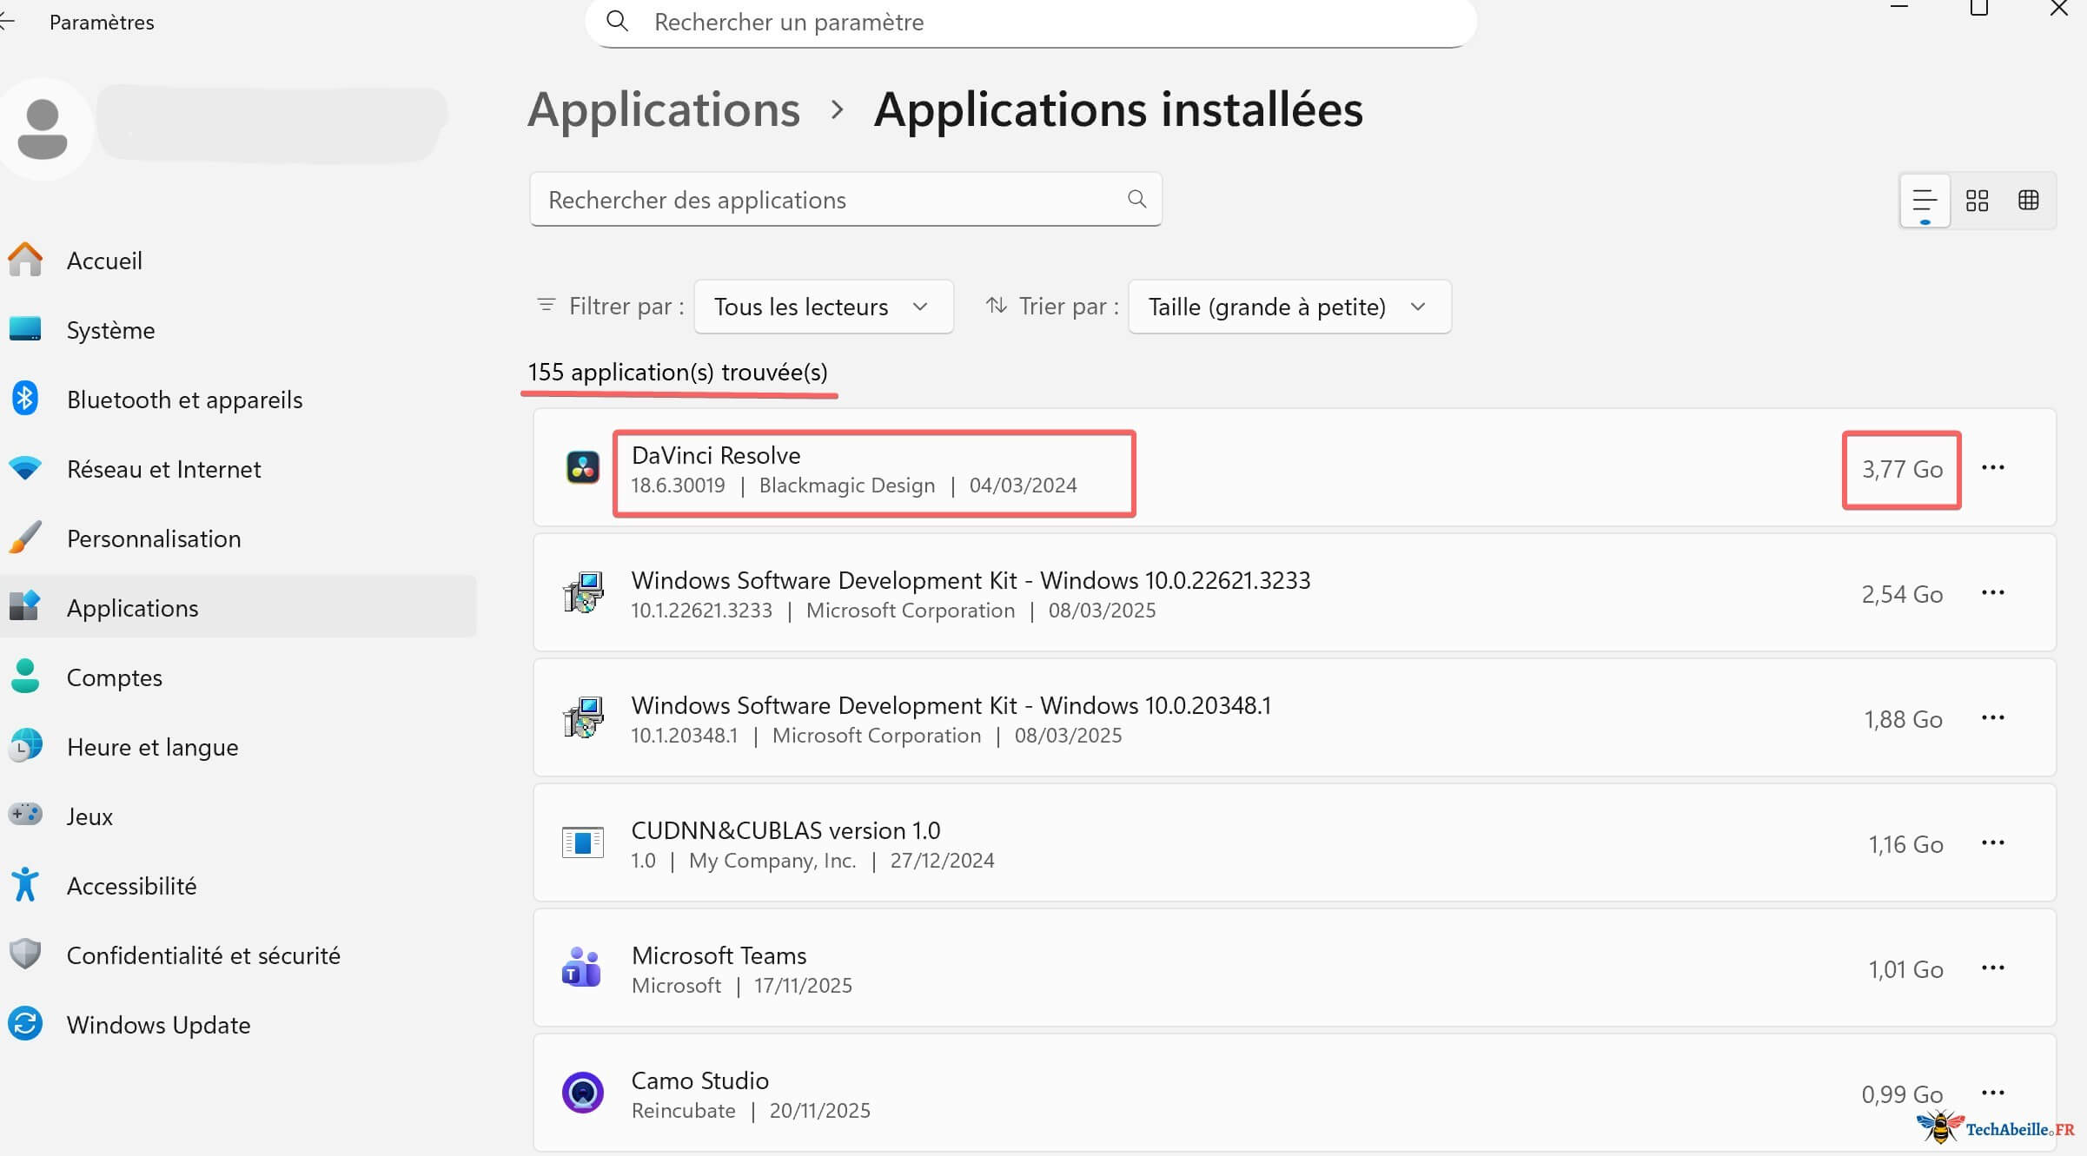
Task: Open the Jeux settings section
Action: [89, 816]
